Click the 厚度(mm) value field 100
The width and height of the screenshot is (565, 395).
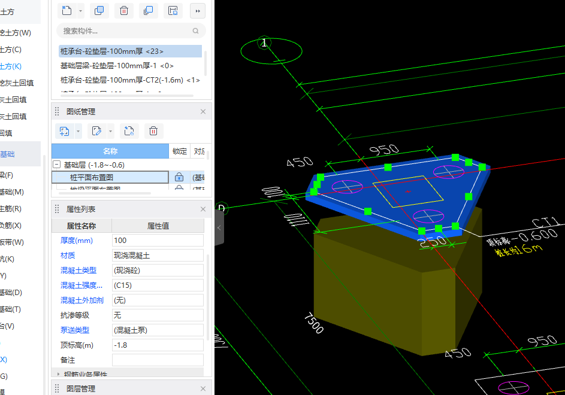click(158, 241)
